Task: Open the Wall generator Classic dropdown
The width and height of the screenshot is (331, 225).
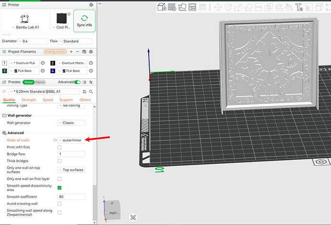Action: tap(71, 123)
